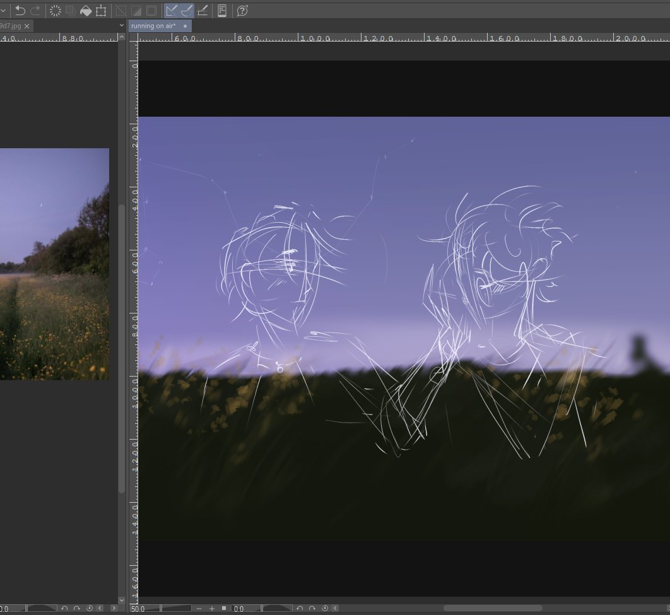The image size is (670, 615).
Task: Click the Scale/Rotate transform icon
Action: pos(102,11)
